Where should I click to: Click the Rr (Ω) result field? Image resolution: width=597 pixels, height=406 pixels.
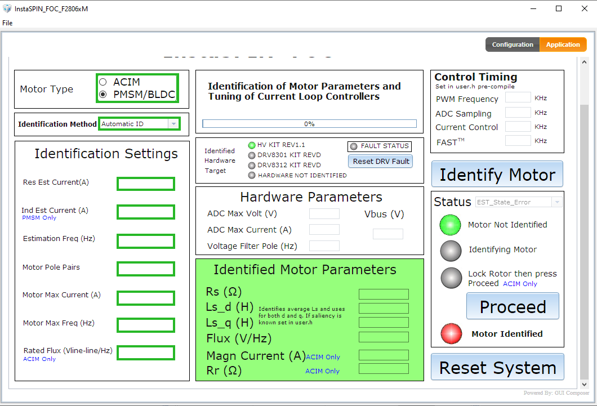tap(384, 369)
